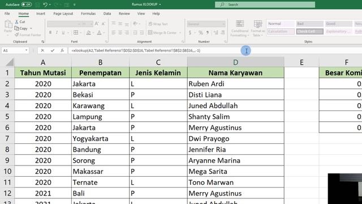The height and width of the screenshot is (204, 362).
Task: Expand the Copy options dropdown arrow
Action: coord(31,28)
